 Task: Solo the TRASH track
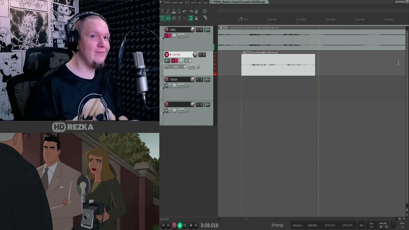point(201,80)
